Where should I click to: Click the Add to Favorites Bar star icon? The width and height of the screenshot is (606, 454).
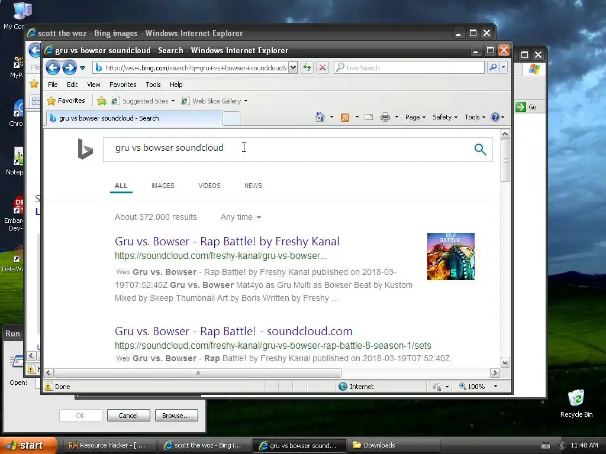click(x=102, y=101)
